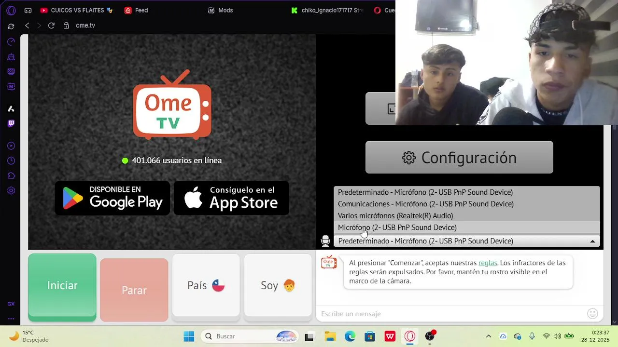Screen dimensions: 618x347
Task: Open History clock icon in sidebar
Action: point(11,160)
